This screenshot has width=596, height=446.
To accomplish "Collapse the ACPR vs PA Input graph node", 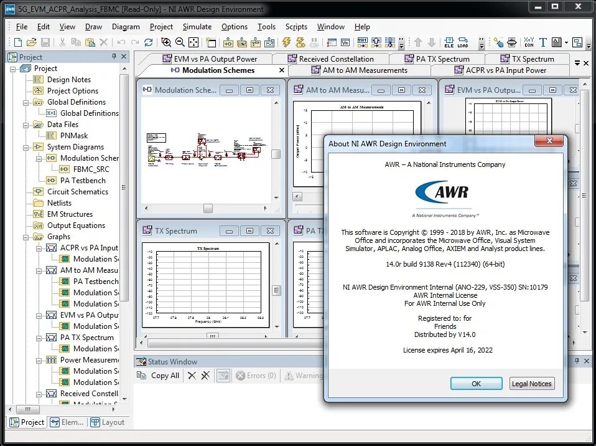I will pyautogui.click(x=39, y=249).
